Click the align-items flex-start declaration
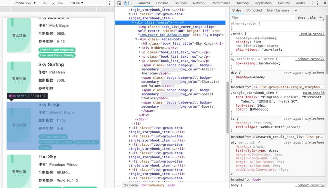The height and width of the screenshot is (188, 328). point(259,50)
